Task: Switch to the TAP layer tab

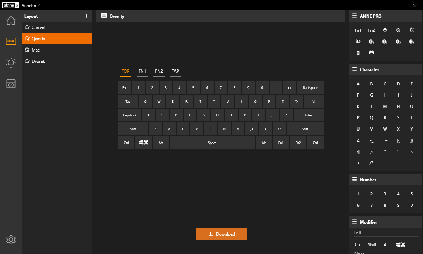Action: click(x=175, y=71)
